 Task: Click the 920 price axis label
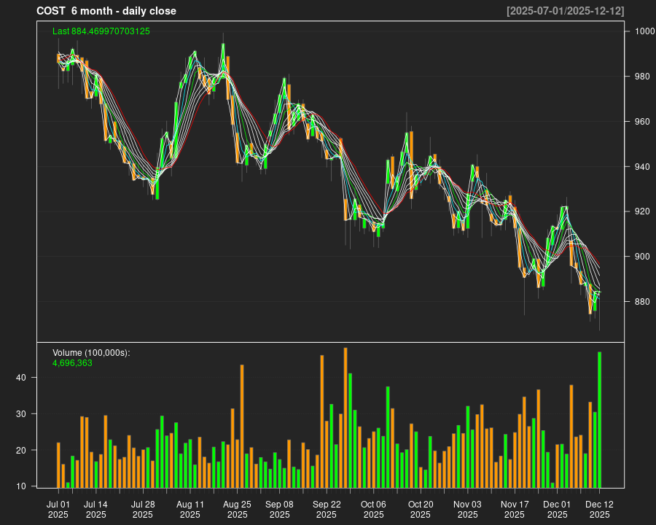click(641, 211)
